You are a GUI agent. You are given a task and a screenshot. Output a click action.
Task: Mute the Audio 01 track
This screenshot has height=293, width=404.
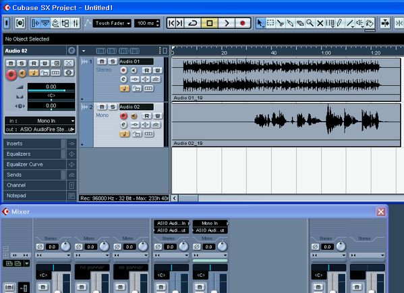(102, 61)
